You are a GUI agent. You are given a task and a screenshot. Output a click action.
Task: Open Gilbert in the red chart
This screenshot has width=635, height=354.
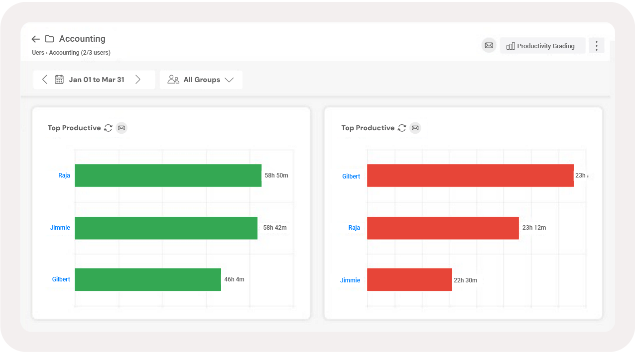[x=351, y=177]
